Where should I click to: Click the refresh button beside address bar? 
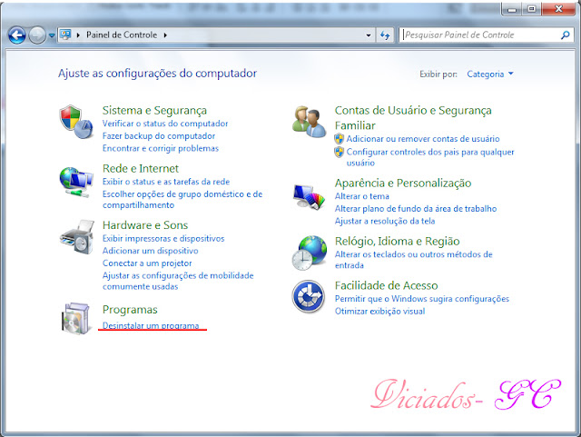tap(385, 35)
